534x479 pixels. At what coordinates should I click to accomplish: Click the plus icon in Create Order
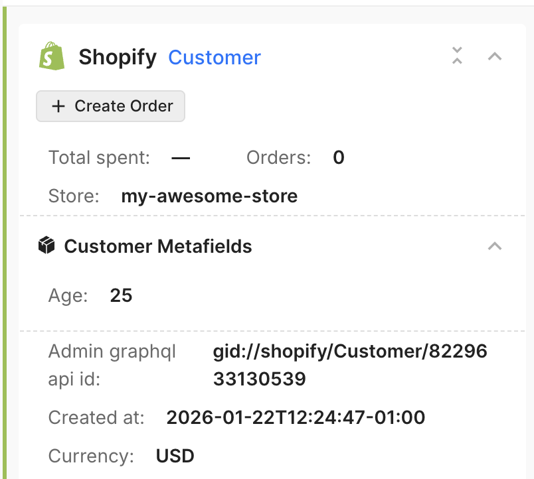click(x=58, y=106)
